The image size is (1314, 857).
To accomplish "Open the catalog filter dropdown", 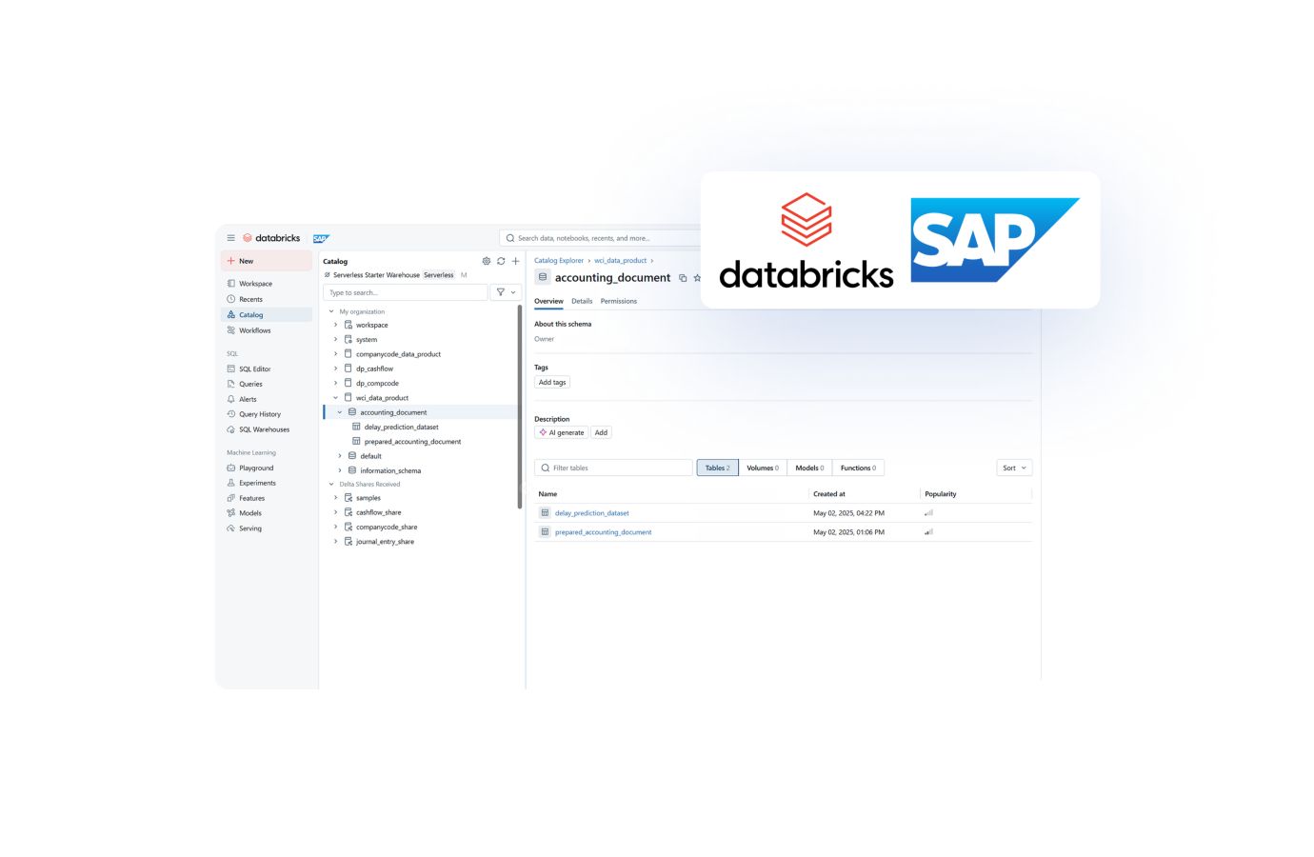I will 506,292.
